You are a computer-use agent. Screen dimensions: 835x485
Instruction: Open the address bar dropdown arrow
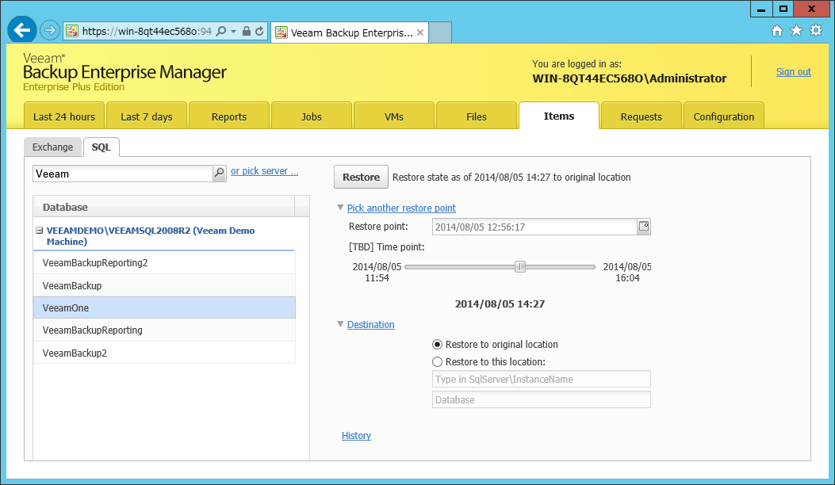click(x=233, y=32)
